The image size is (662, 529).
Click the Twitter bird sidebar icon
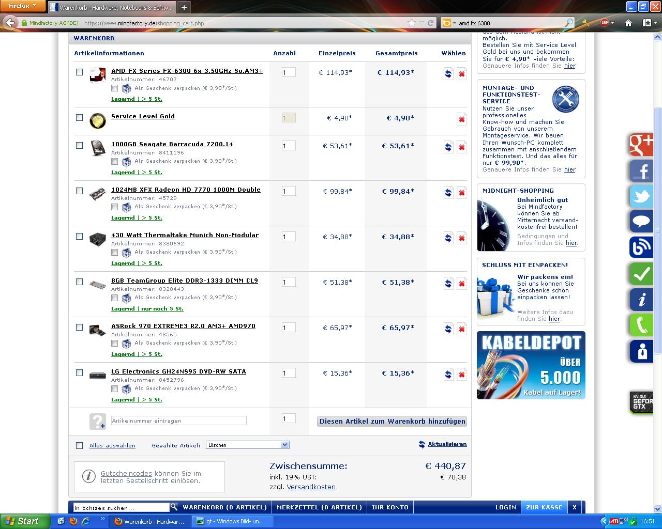pos(641,196)
